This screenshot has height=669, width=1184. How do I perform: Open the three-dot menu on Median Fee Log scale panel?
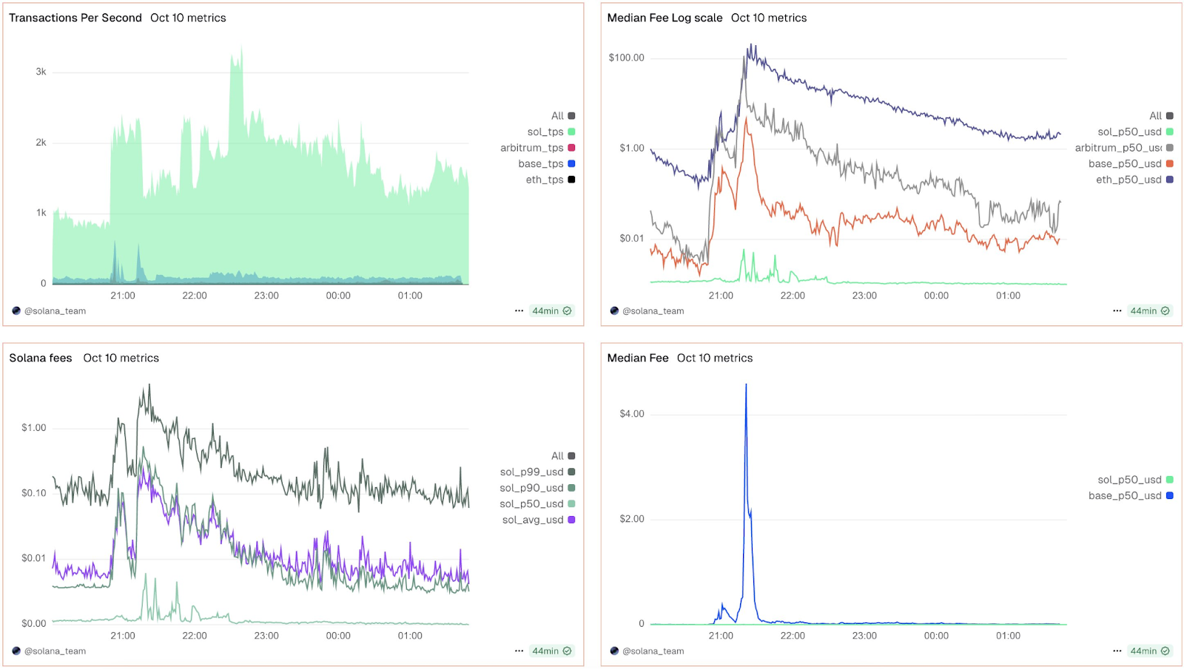tap(1117, 311)
